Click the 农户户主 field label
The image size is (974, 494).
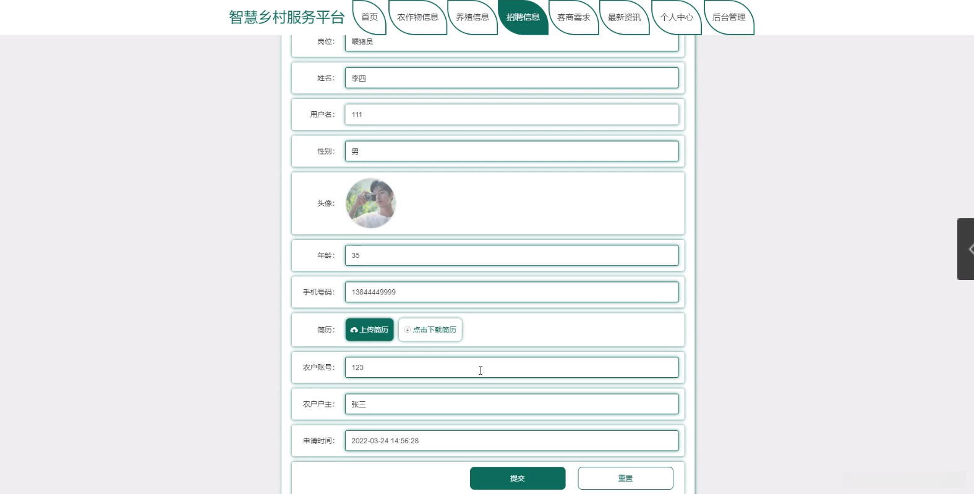click(x=318, y=404)
